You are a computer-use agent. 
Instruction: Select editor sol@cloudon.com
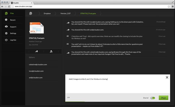point(36,78)
